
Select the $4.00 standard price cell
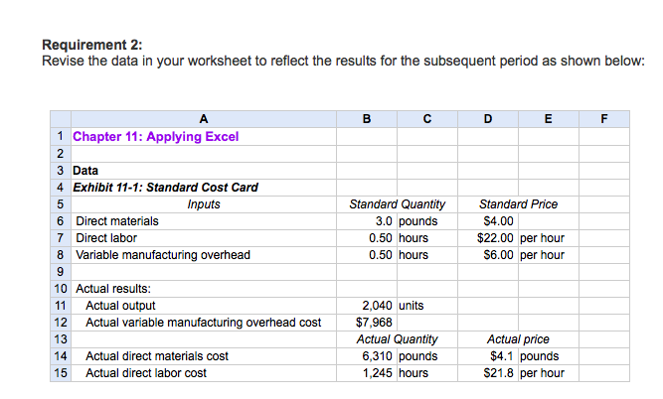pyautogui.click(x=488, y=221)
